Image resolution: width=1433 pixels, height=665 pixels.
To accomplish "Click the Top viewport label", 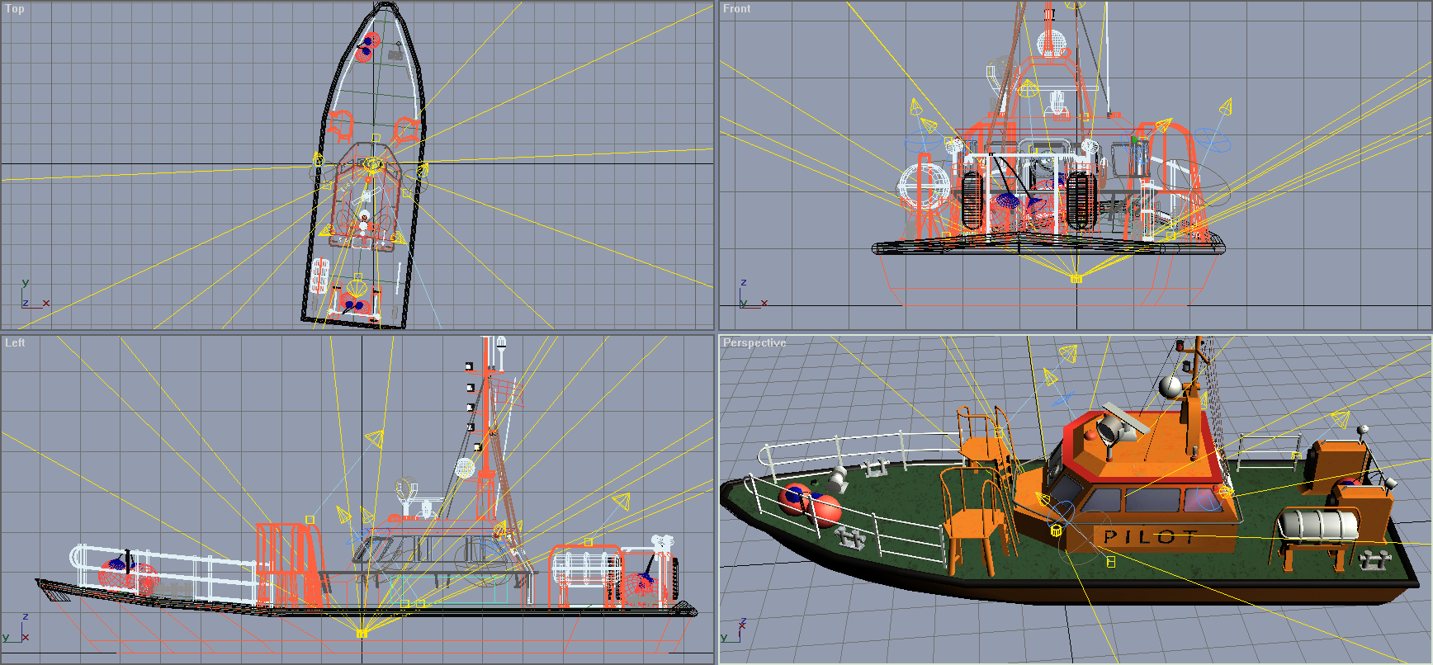I will tap(15, 9).
